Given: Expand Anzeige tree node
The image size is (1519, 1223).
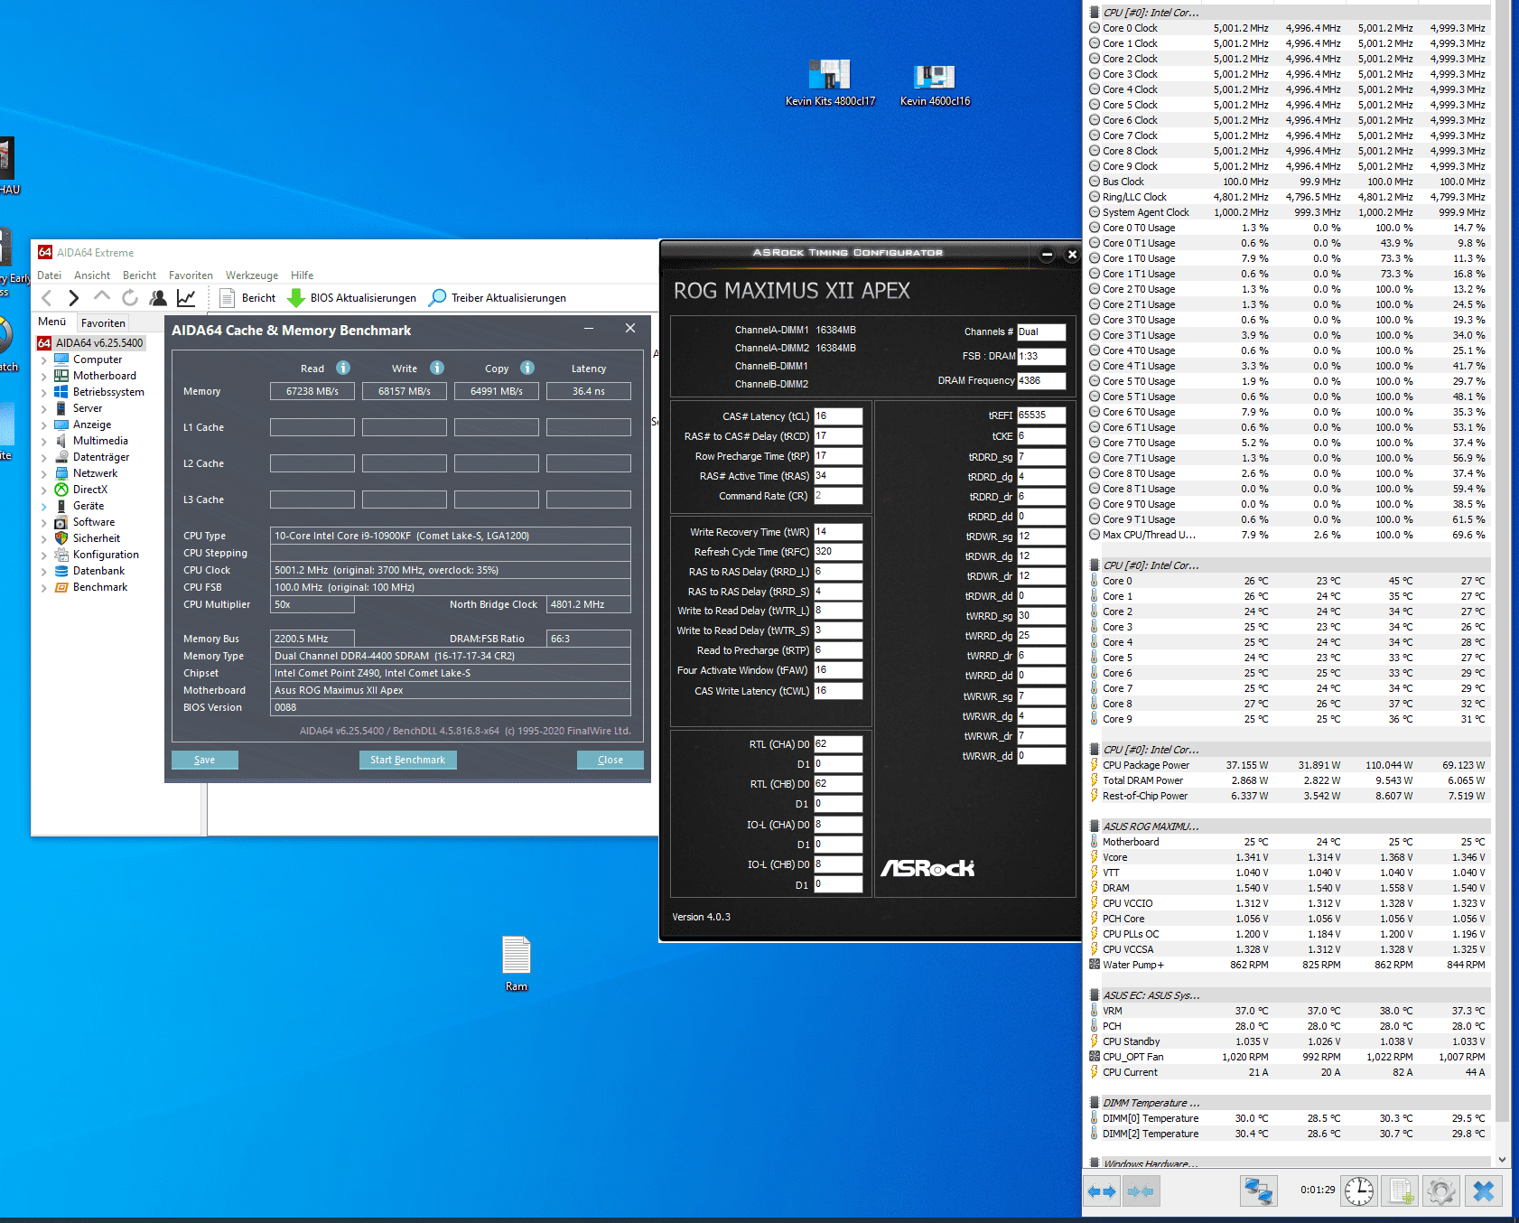Looking at the screenshot, I should click(x=43, y=425).
